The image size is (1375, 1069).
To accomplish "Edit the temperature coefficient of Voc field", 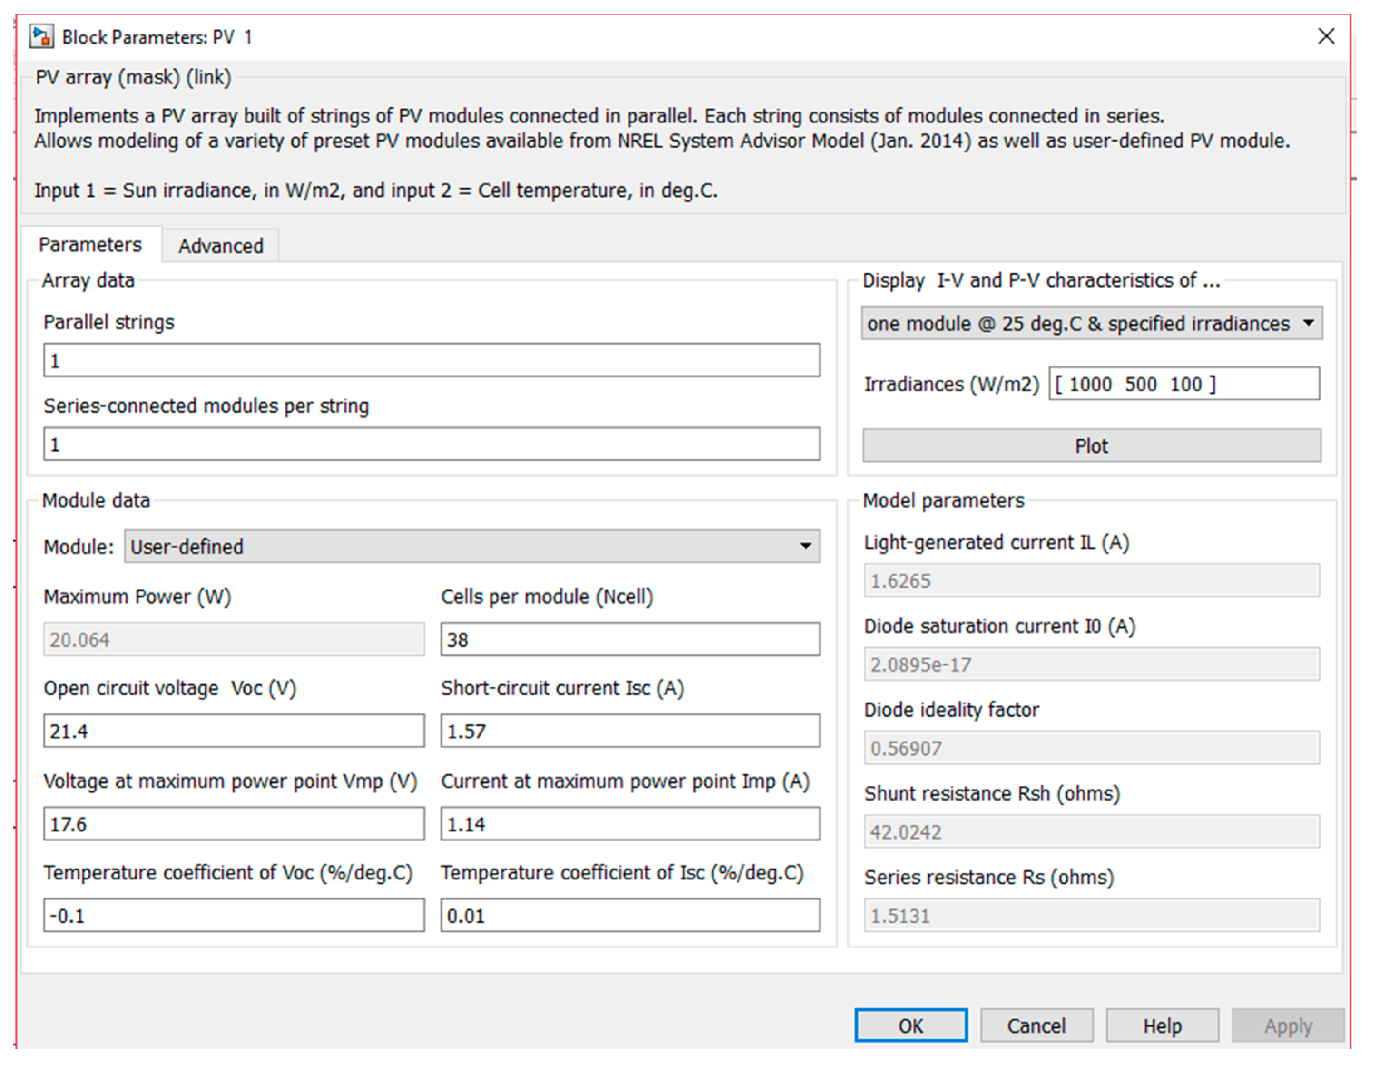I will (x=234, y=916).
